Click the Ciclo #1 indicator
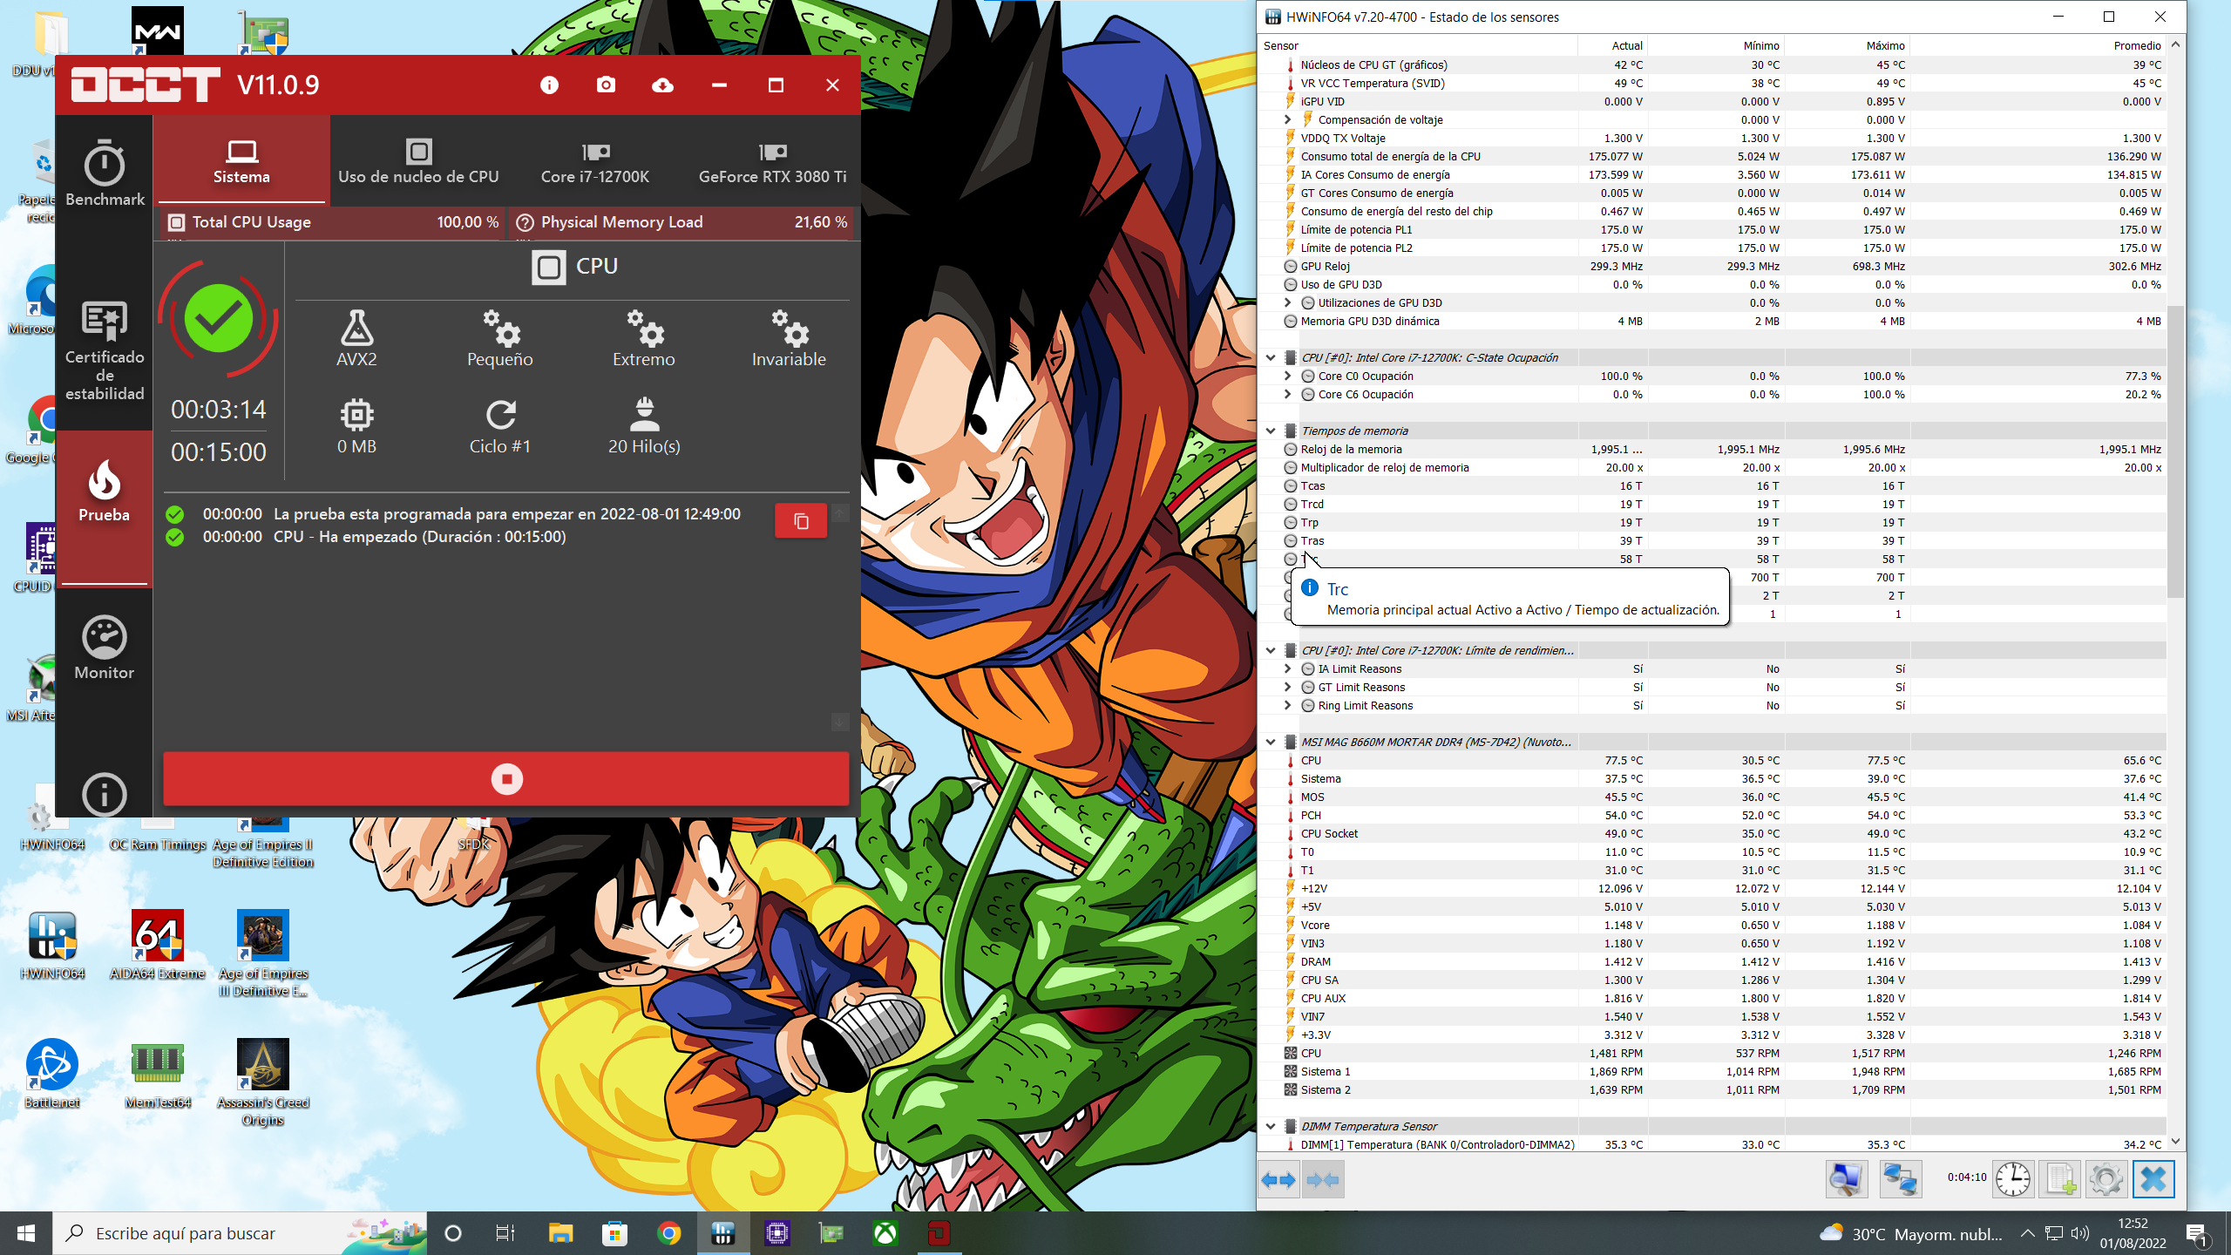 tap(500, 426)
